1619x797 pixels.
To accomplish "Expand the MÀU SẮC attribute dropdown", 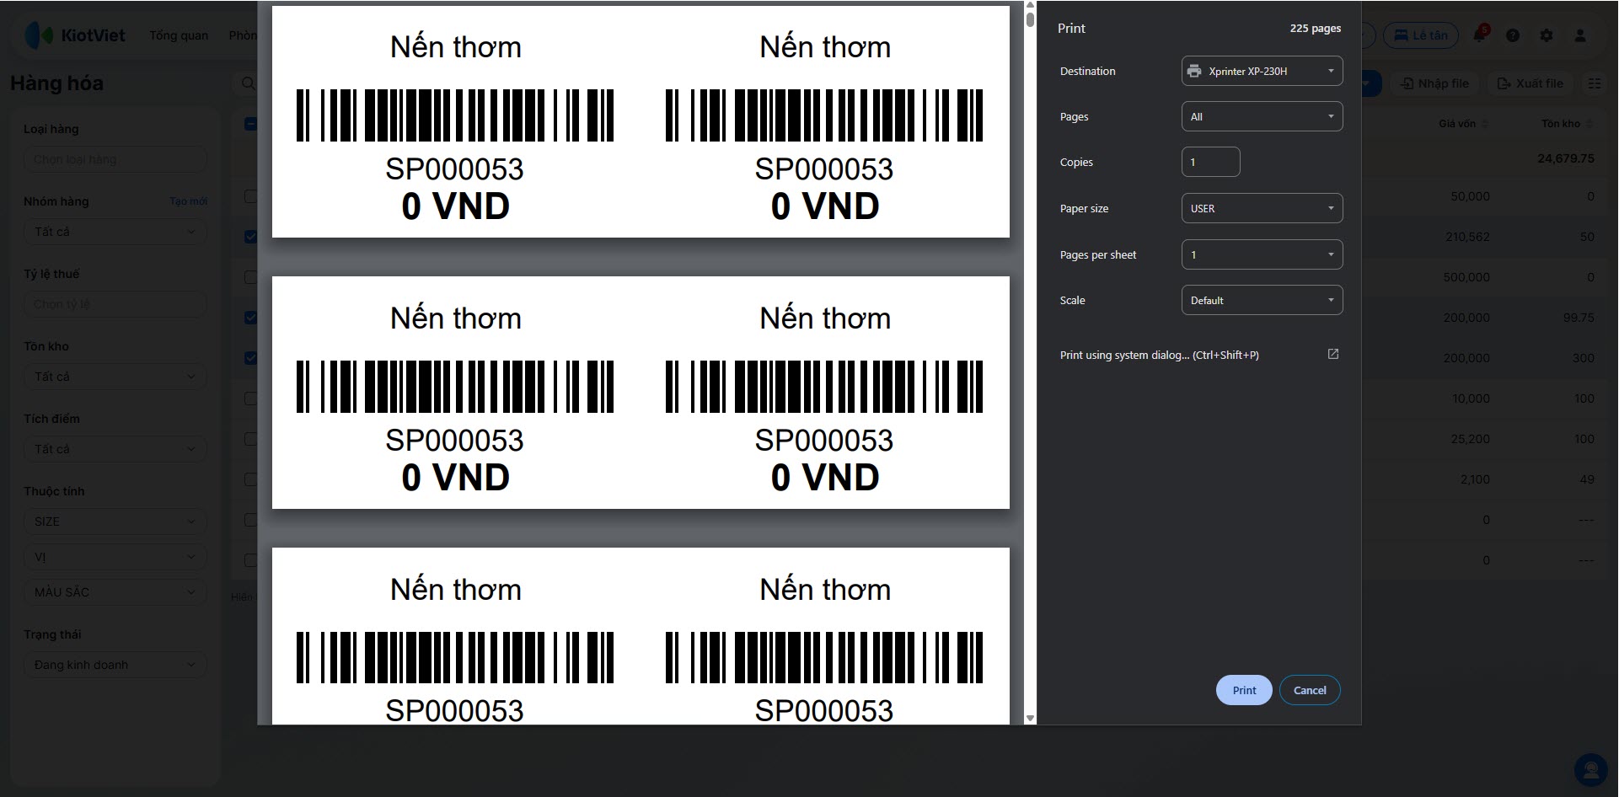I will (115, 592).
